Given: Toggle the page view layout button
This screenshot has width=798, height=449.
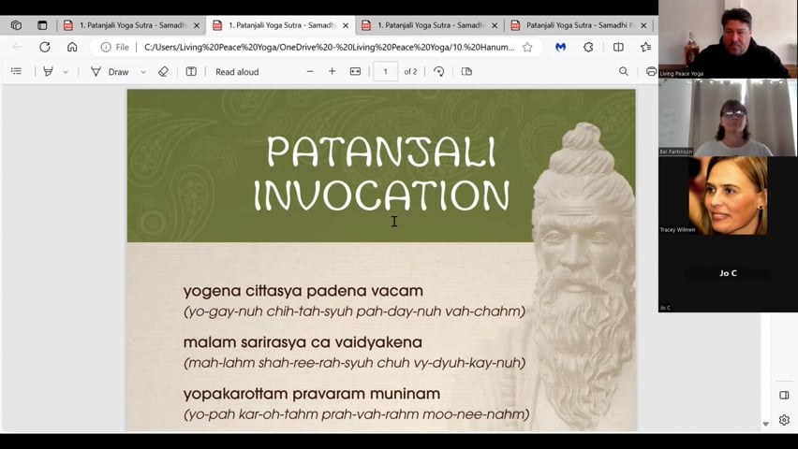Looking at the screenshot, I should pyautogui.click(x=466, y=71).
